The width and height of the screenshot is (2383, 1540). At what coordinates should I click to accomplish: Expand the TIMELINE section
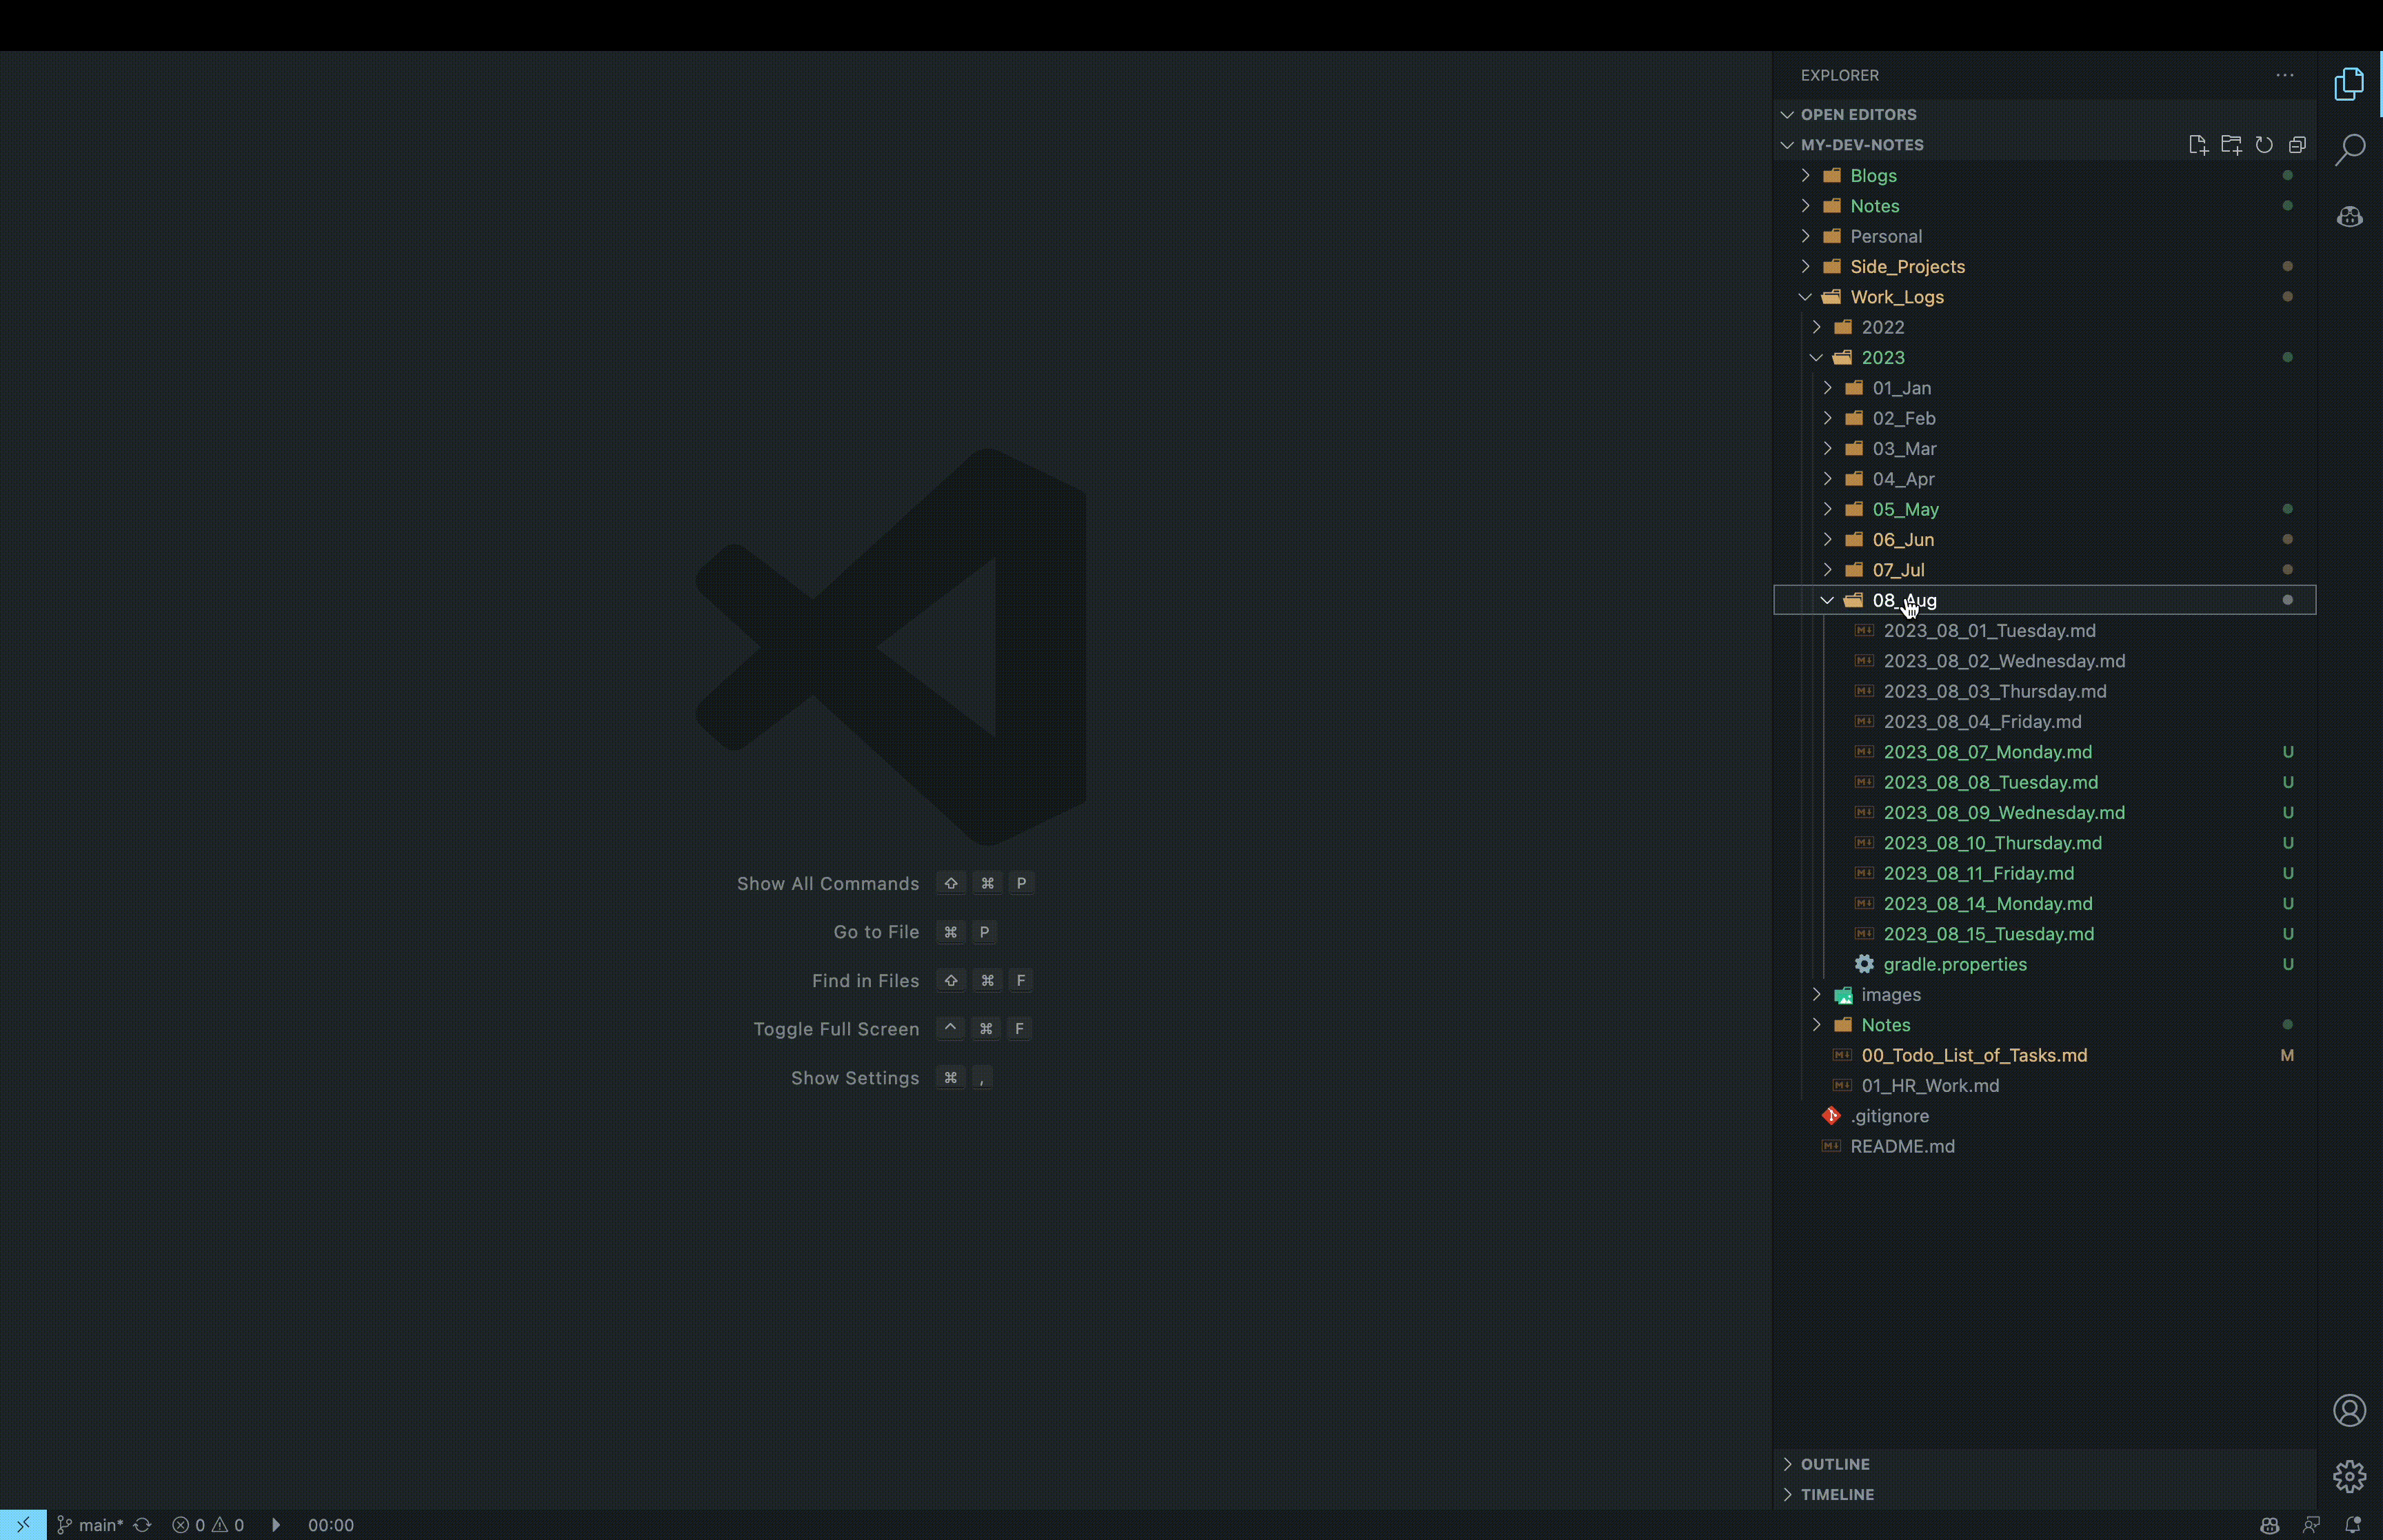[x=1836, y=1494]
